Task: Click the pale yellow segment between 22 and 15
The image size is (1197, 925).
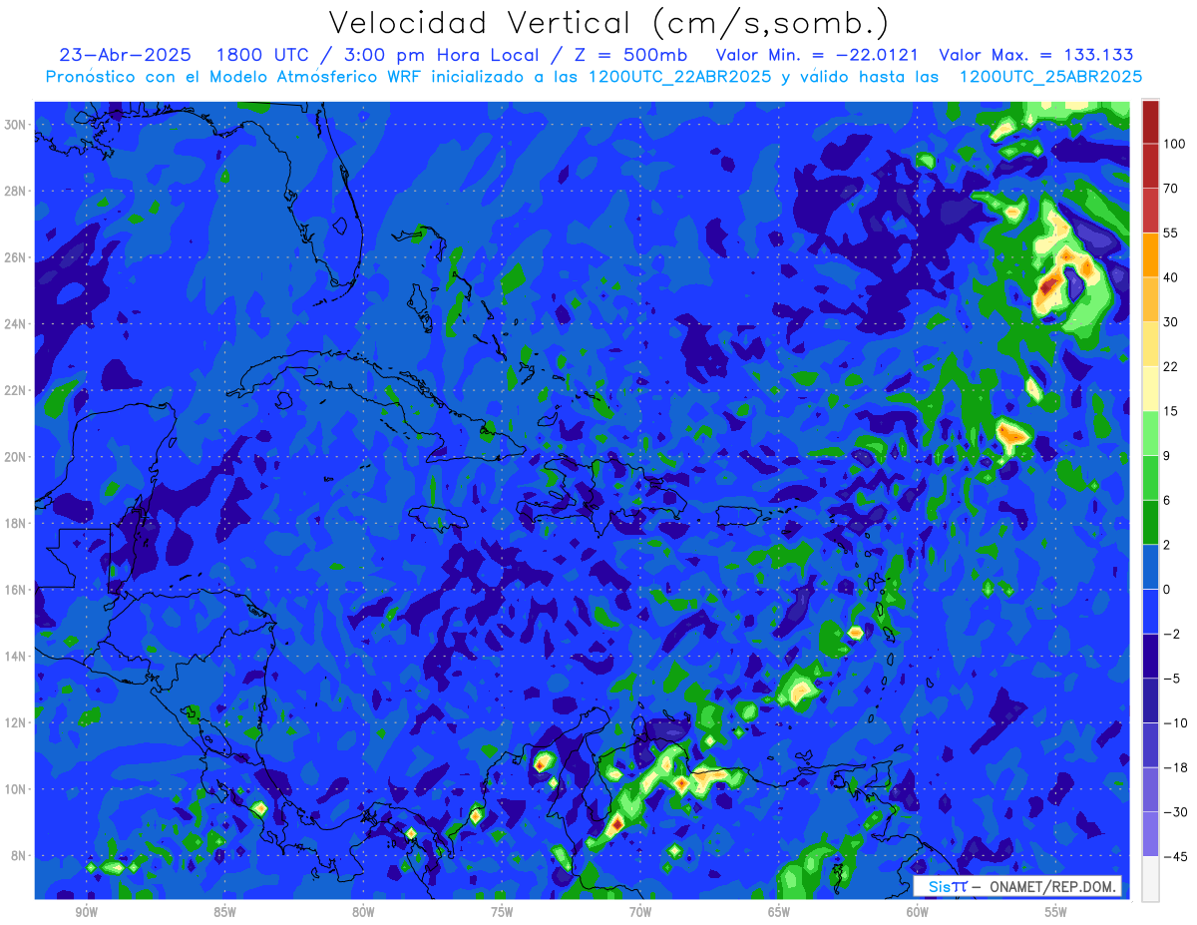Action: [x=1150, y=388]
